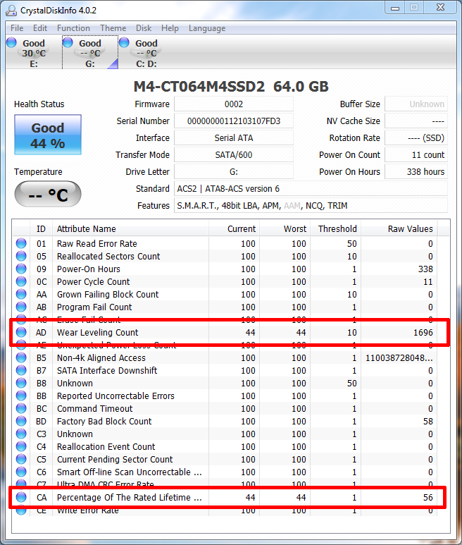Screen dimensions: 462x545
Task: Select disk G: tab
Action: [x=90, y=53]
